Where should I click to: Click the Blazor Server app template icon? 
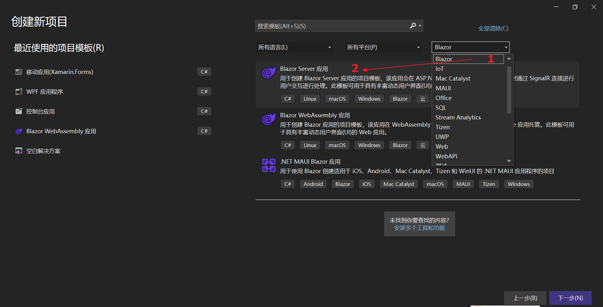click(x=269, y=73)
